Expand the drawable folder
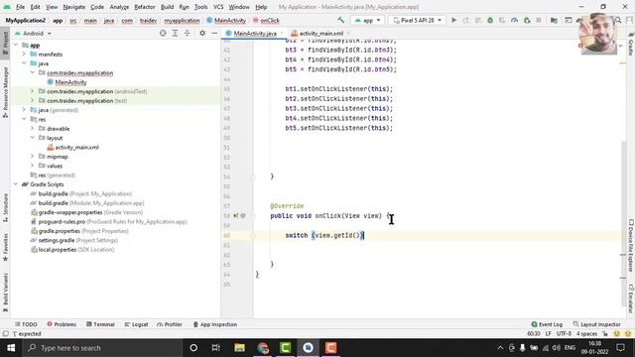The width and height of the screenshot is (635, 357). [x=33, y=128]
